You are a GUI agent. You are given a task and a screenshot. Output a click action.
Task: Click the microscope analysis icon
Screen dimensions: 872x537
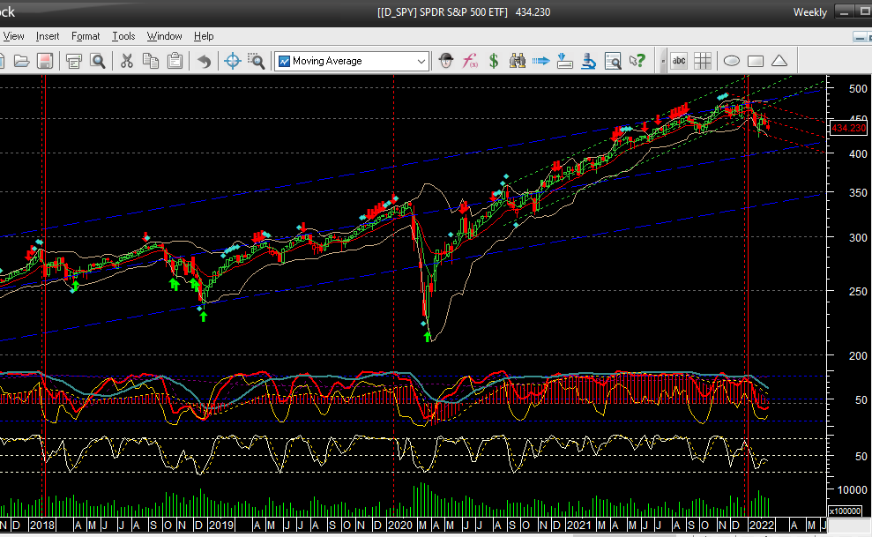tap(589, 61)
